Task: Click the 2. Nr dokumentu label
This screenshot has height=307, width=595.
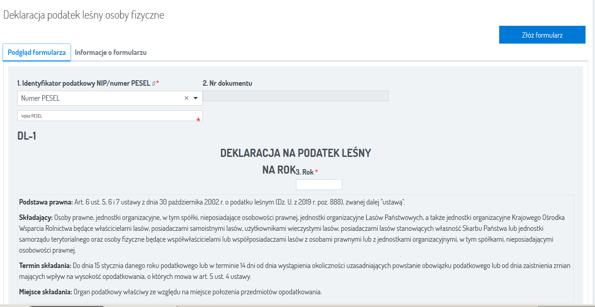Action: tap(227, 83)
